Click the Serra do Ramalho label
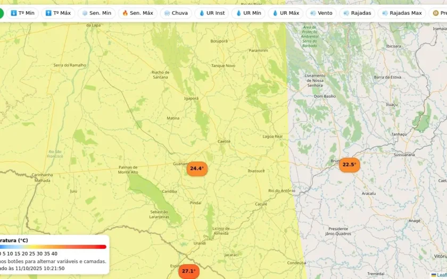 click(70, 65)
